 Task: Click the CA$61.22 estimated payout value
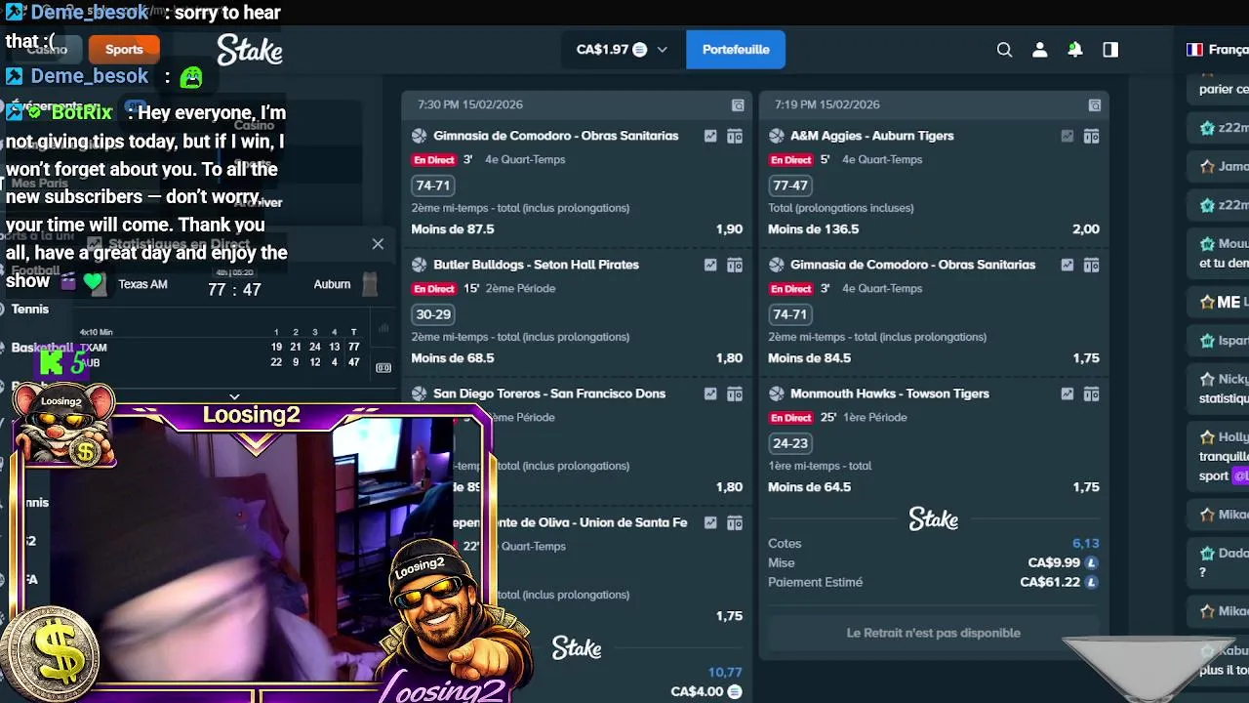[x=1050, y=582]
